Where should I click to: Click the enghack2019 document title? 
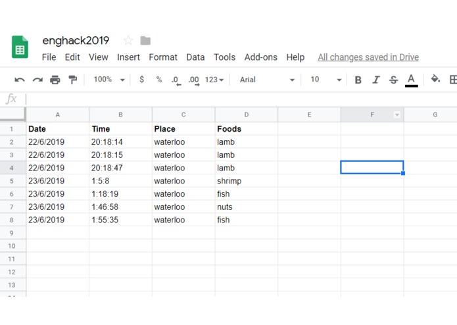point(76,41)
